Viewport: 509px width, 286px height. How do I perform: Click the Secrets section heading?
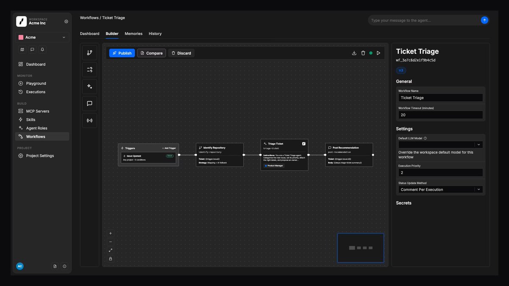404,203
